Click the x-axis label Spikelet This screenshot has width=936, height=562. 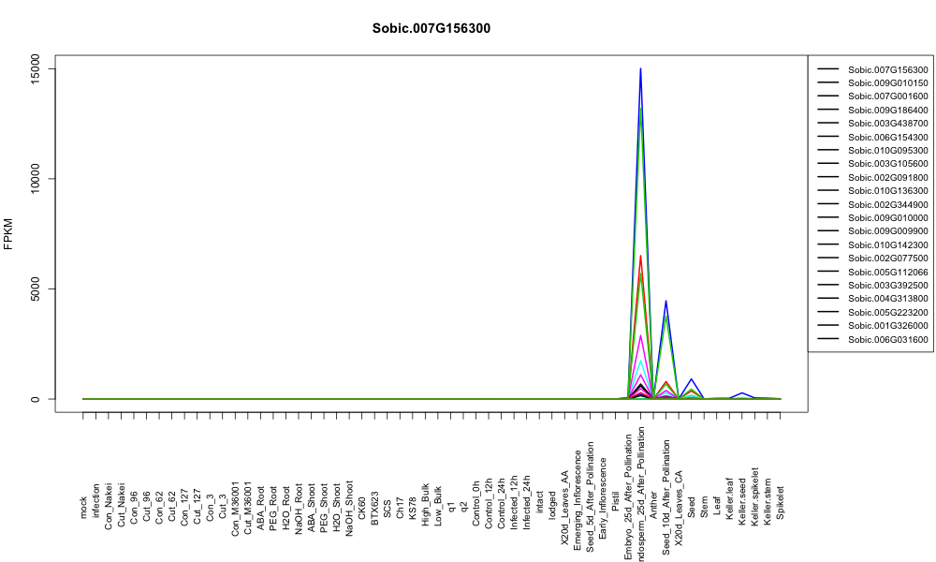(781, 502)
